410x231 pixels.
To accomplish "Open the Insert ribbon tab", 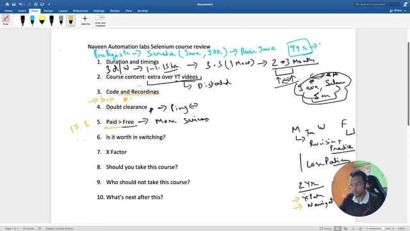I will click(x=22, y=11).
